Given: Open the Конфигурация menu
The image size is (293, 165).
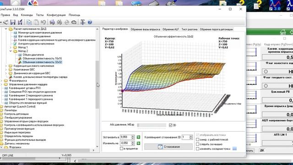Looking at the screenshot, I should click(56, 15).
